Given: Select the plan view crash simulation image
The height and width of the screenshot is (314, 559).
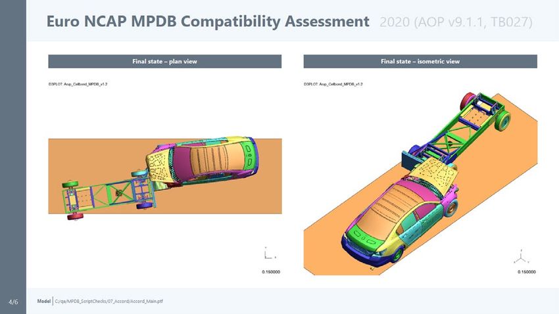Looking at the screenshot, I should (164, 179).
